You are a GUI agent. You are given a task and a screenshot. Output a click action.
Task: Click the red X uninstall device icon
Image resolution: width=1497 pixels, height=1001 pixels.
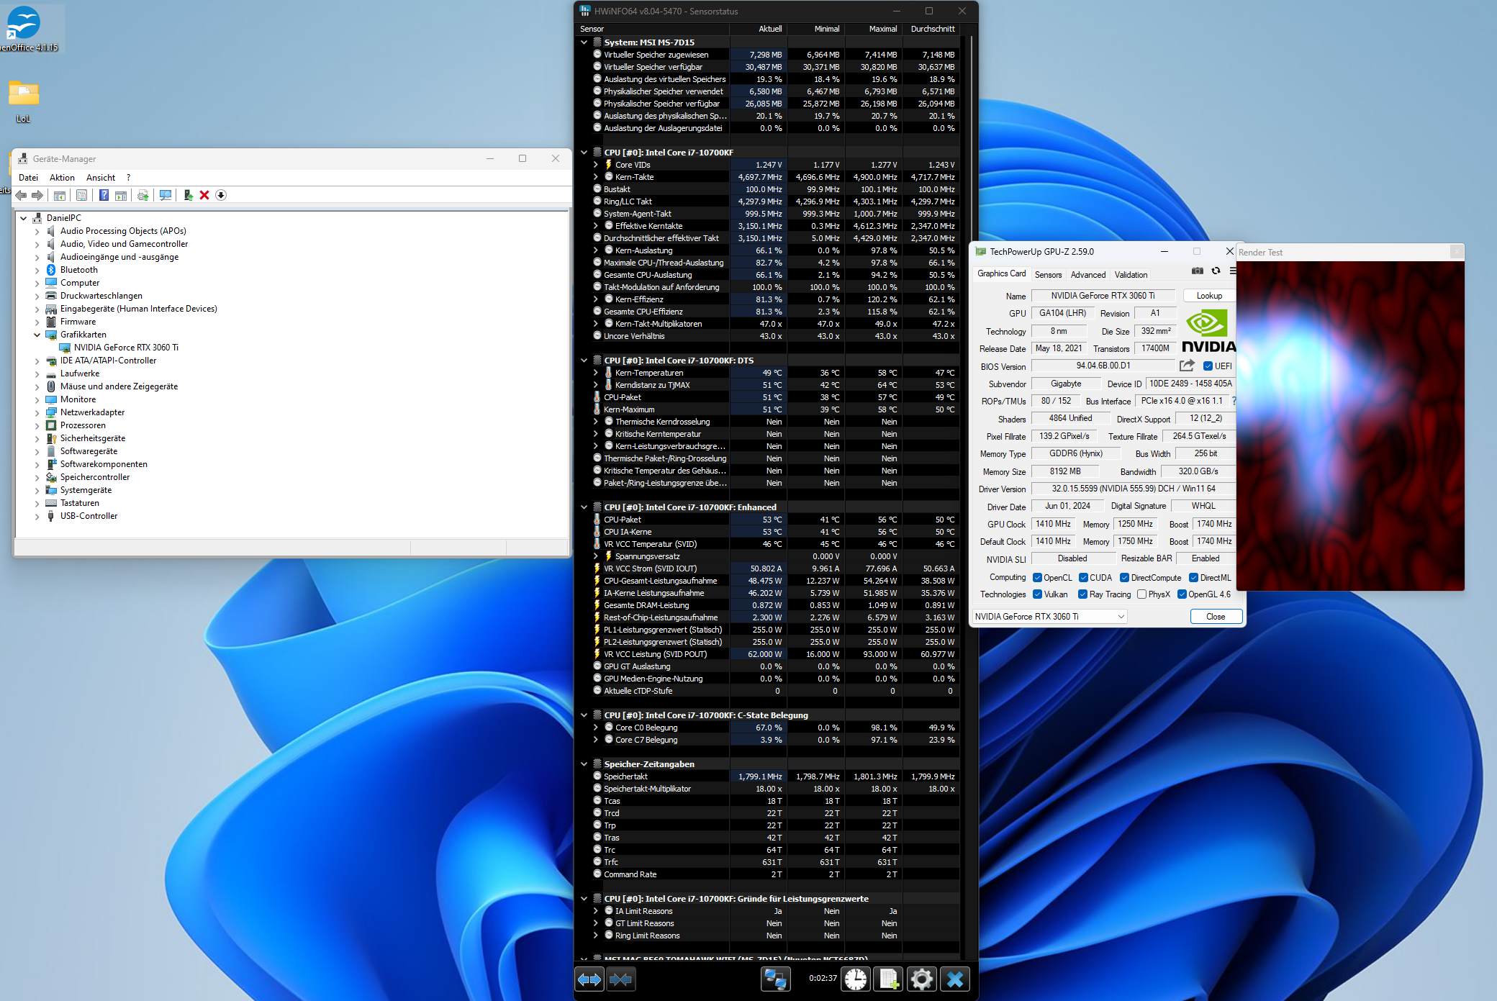(x=204, y=195)
